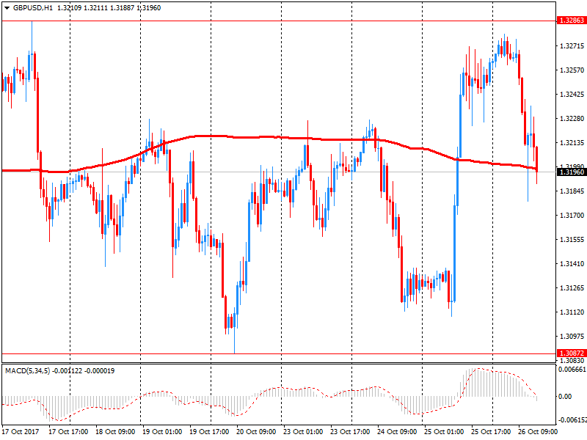Image resolution: width=587 pixels, height=440 pixels.
Task: Select price scale value 1.32425
Action: click(x=572, y=95)
